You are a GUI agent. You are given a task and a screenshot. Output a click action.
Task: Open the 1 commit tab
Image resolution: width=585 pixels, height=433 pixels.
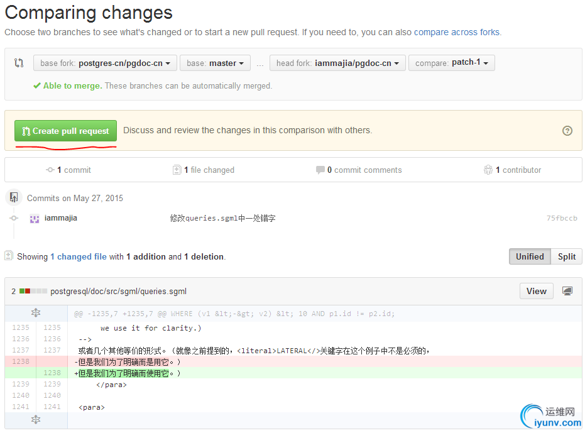(68, 170)
